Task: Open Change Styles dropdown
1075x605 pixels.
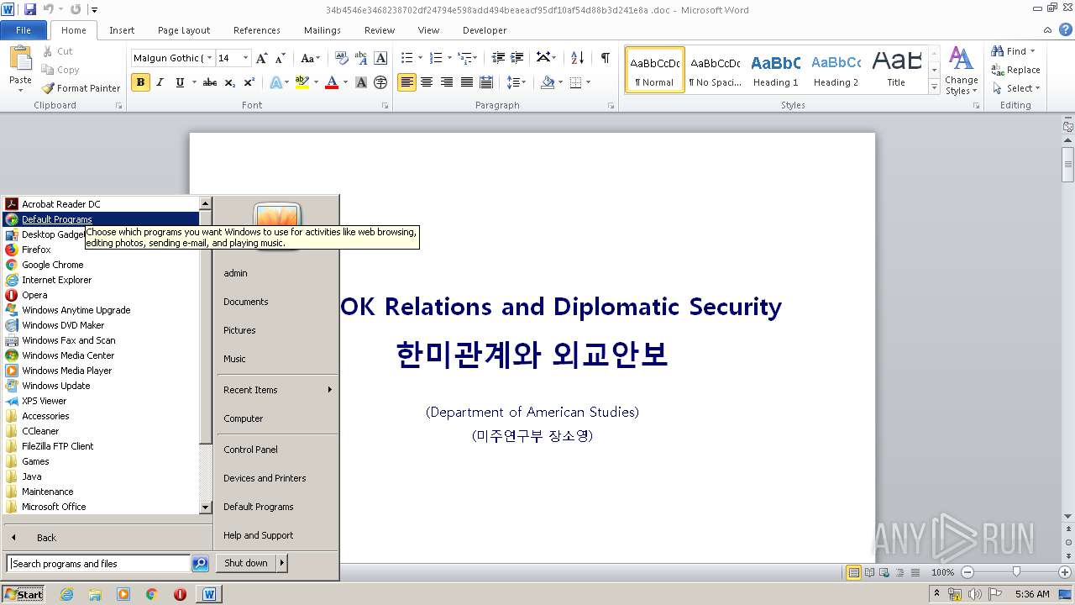Action: (961, 71)
